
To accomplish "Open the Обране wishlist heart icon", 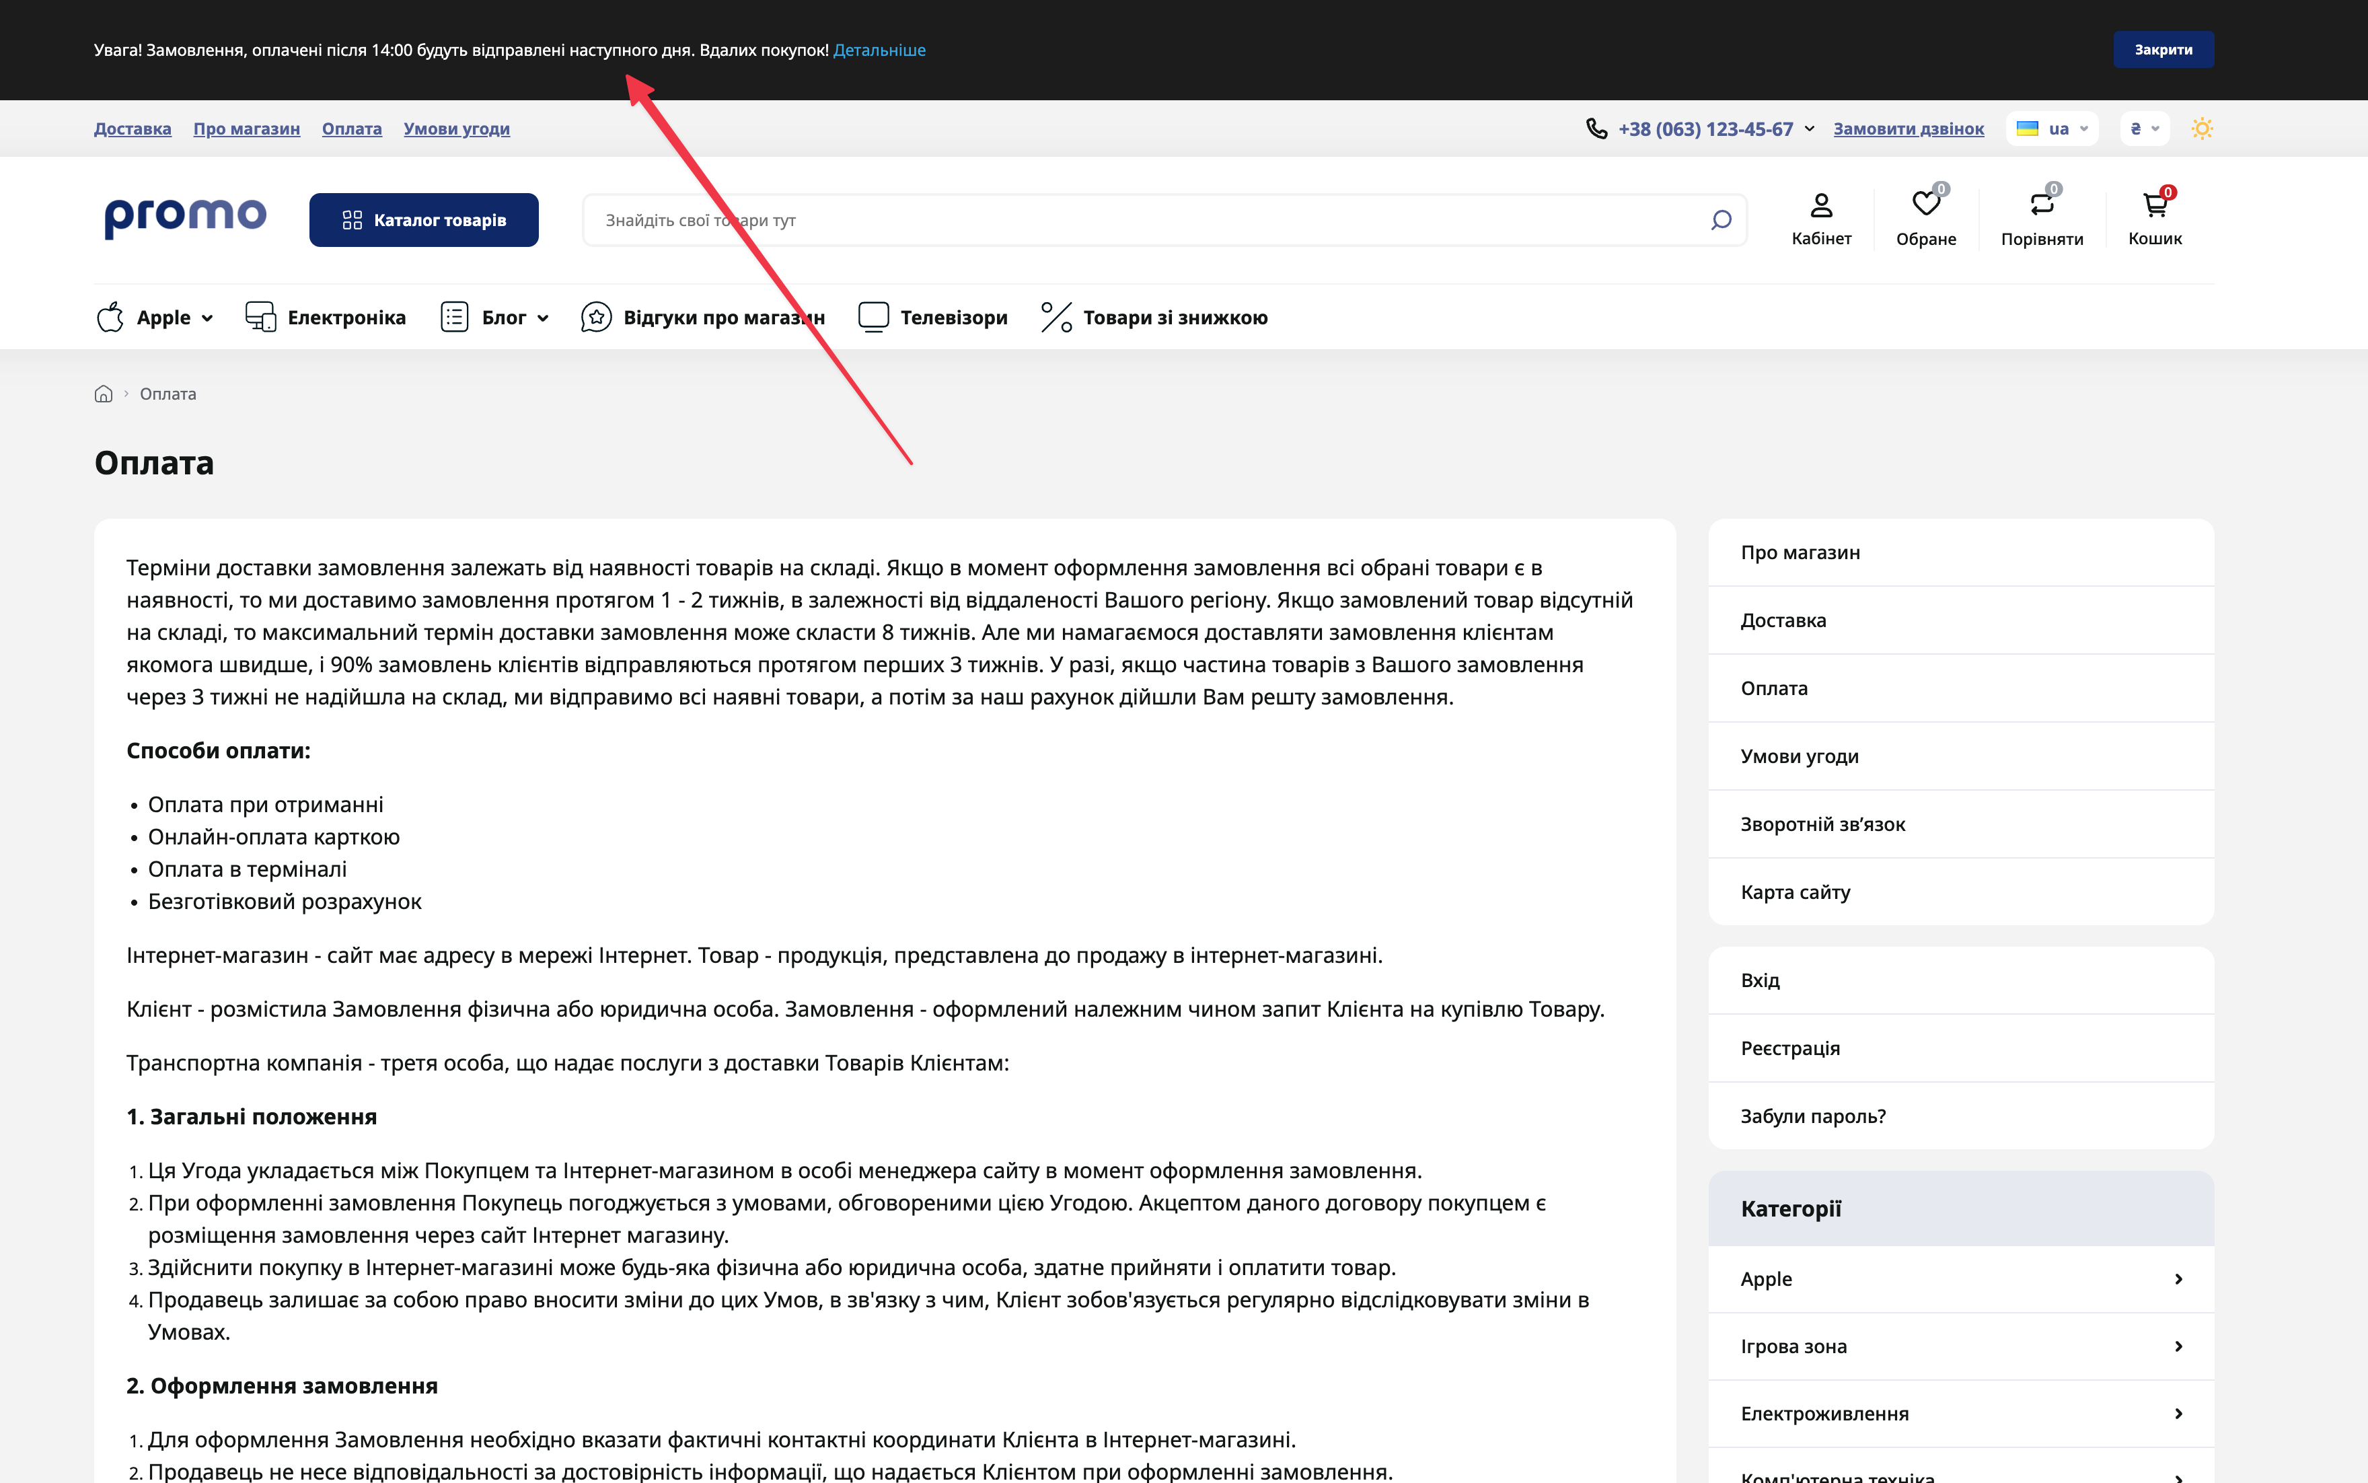I will click(1925, 205).
